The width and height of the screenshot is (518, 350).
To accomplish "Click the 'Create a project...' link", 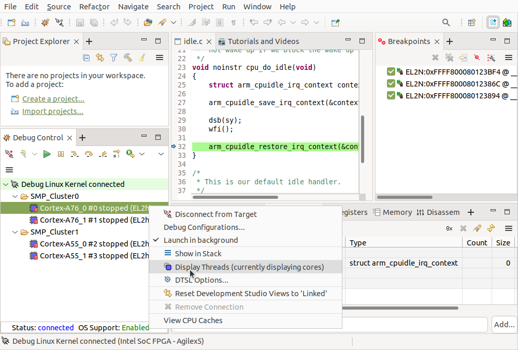I will click(53, 99).
